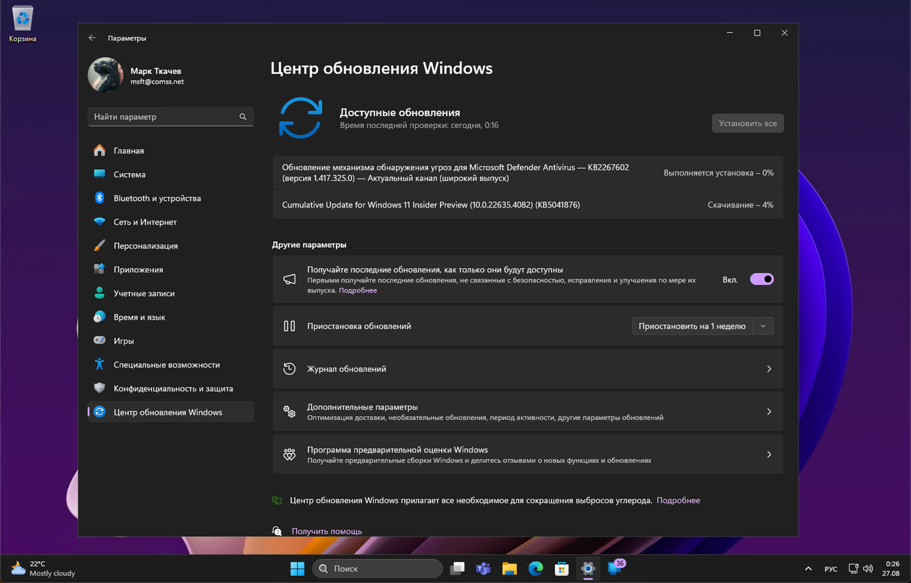This screenshot has width=911, height=583.
Task: Go to 'Bluetooth и устройства' section
Action: click(171, 198)
